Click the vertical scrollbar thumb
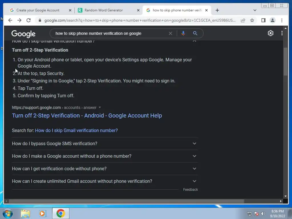Viewport: 292px width, 219px height. tap(285, 62)
